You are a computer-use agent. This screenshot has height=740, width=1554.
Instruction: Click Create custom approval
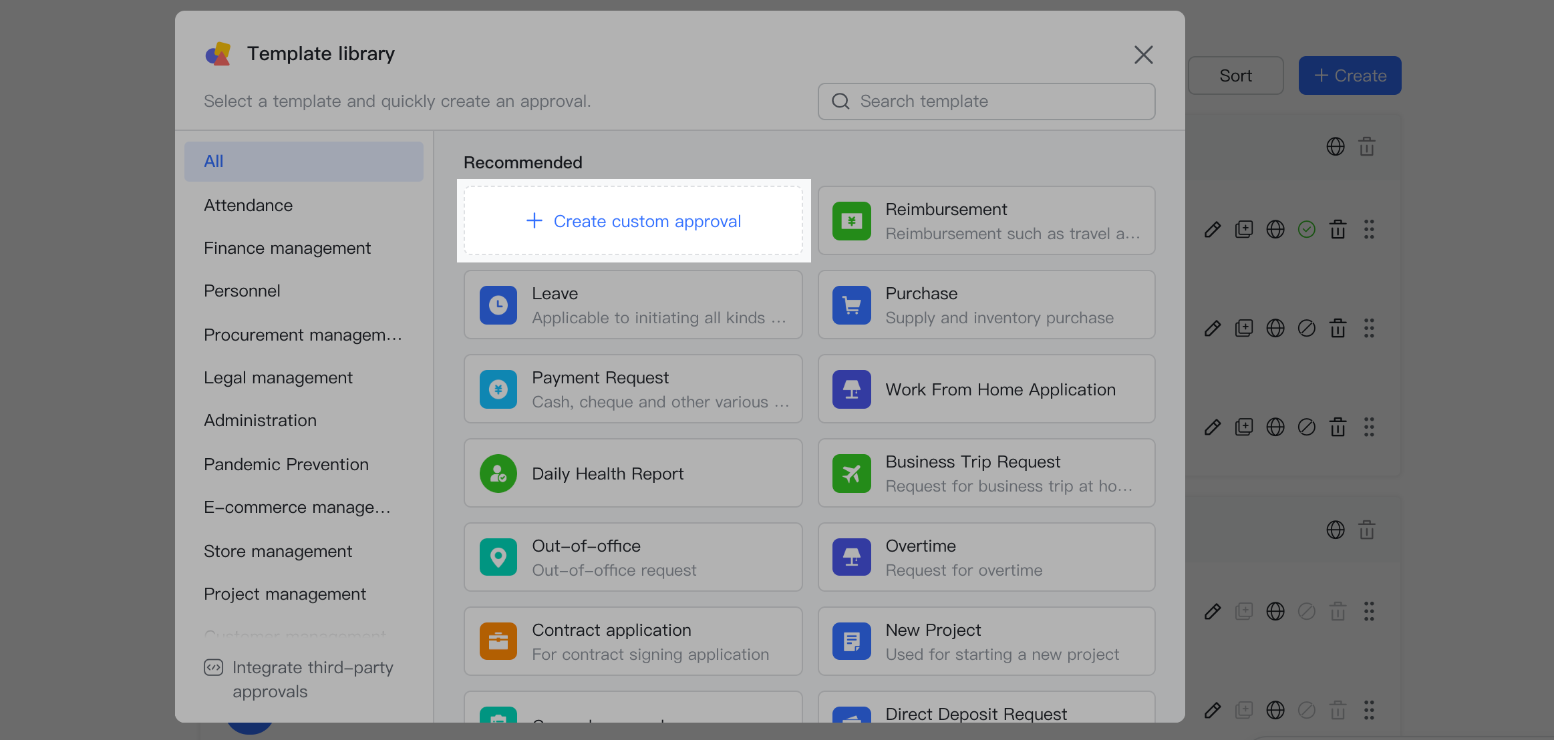coord(633,220)
